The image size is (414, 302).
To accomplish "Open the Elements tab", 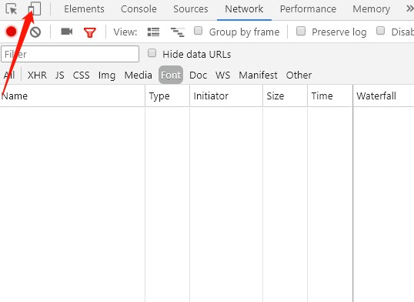I will 84,9.
